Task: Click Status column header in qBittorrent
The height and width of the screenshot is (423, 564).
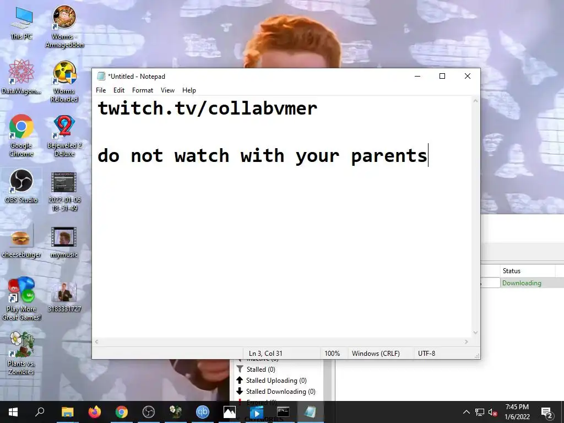Action: (527, 271)
